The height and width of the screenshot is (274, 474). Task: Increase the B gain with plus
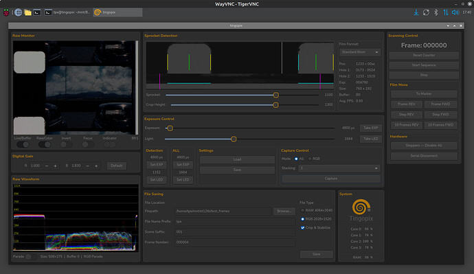96,166
